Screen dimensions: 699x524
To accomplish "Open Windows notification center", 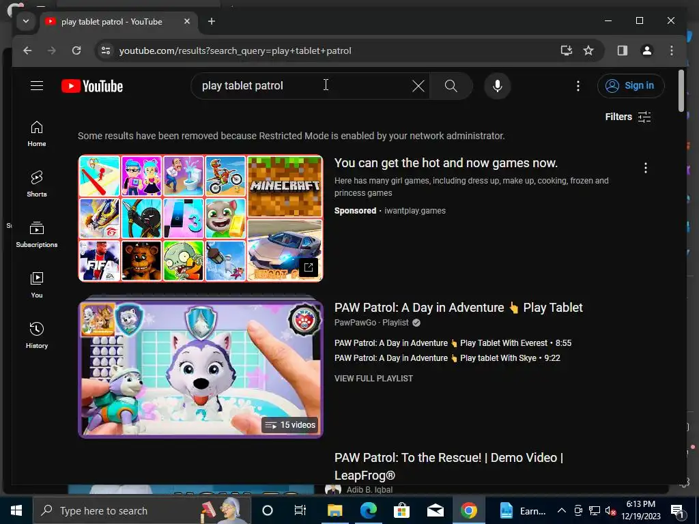I will click(x=678, y=510).
